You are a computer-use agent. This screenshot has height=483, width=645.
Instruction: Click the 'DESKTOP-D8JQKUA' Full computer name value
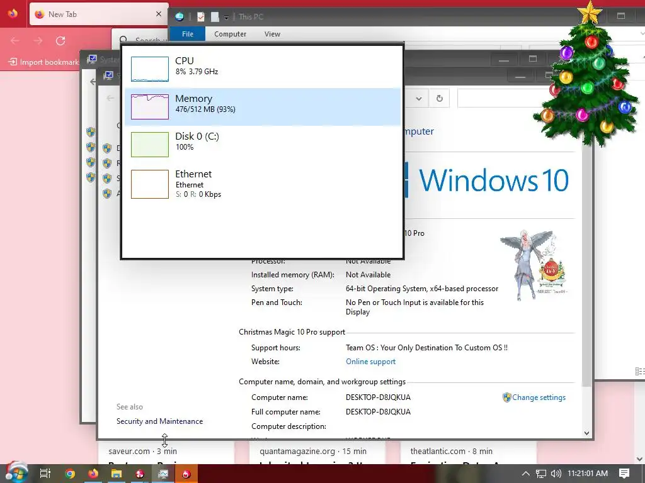click(x=378, y=411)
